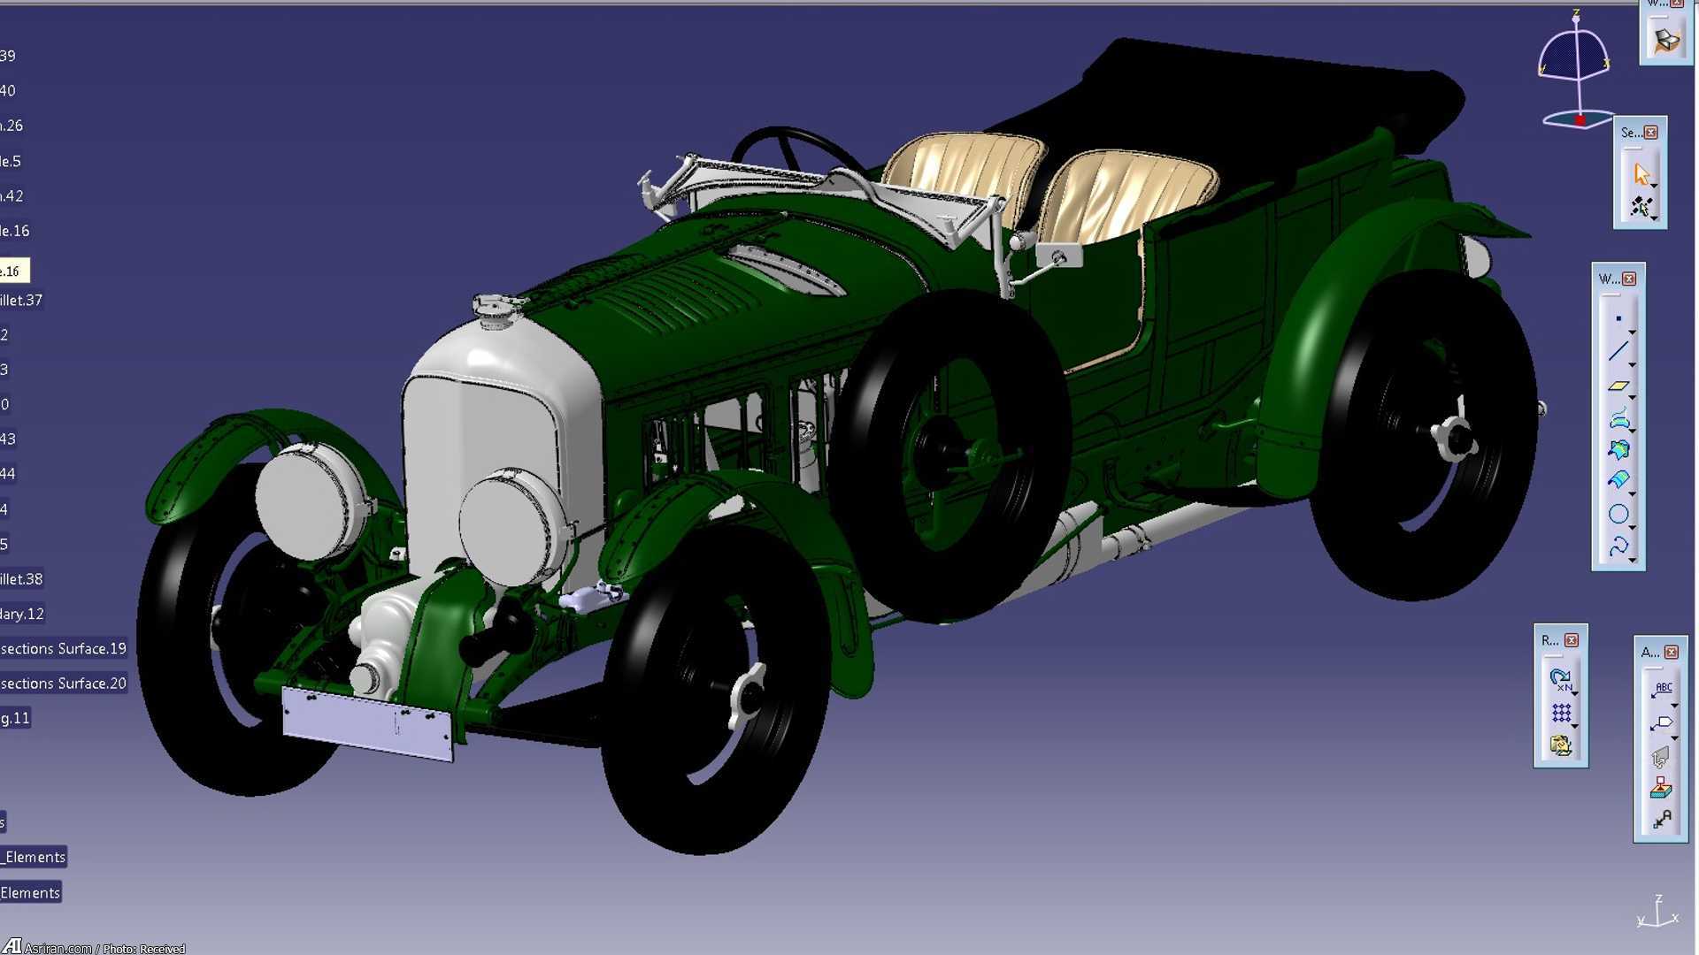Pick the Line creation tool

tap(1618, 351)
